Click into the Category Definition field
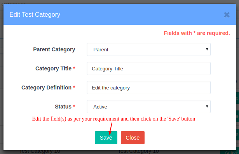The height and width of the screenshot is (154, 239). [x=148, y=87]
